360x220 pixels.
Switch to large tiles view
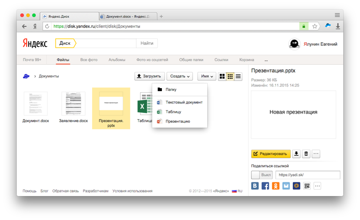click(x=222, y=76)
